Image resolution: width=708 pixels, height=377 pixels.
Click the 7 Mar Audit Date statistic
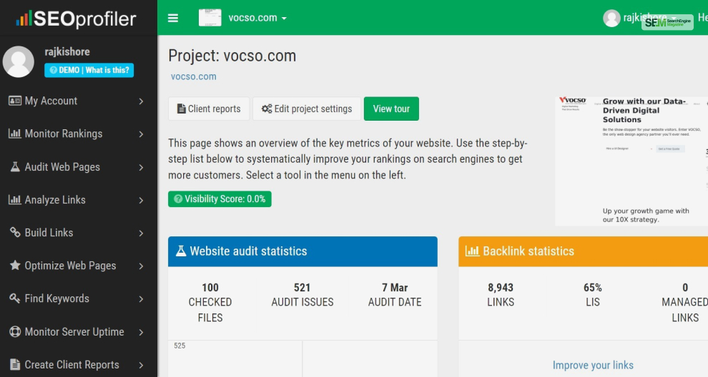[x=395, y=294]
